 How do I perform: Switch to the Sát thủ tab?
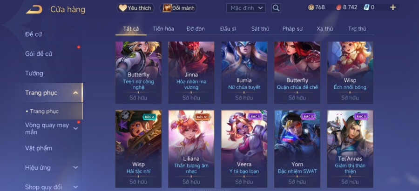pos(260,29)
